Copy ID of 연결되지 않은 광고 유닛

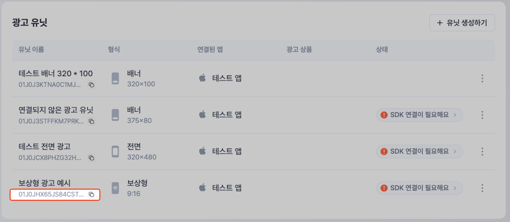tap(91, 121)
